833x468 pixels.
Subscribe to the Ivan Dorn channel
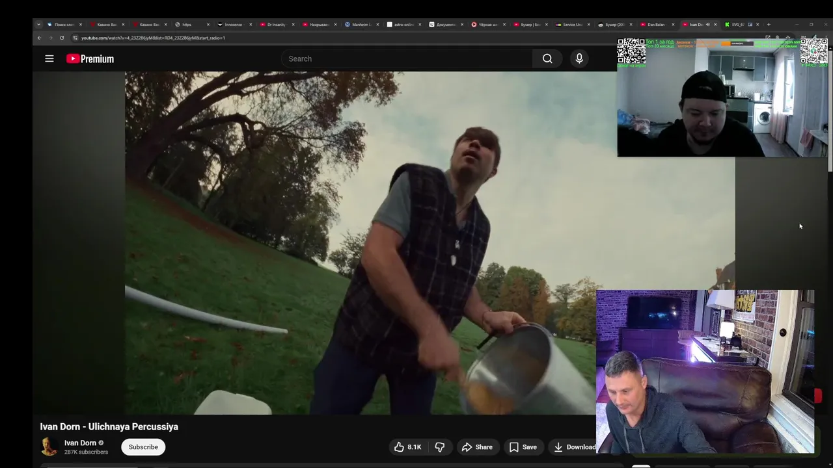click(x=143, y=447)
